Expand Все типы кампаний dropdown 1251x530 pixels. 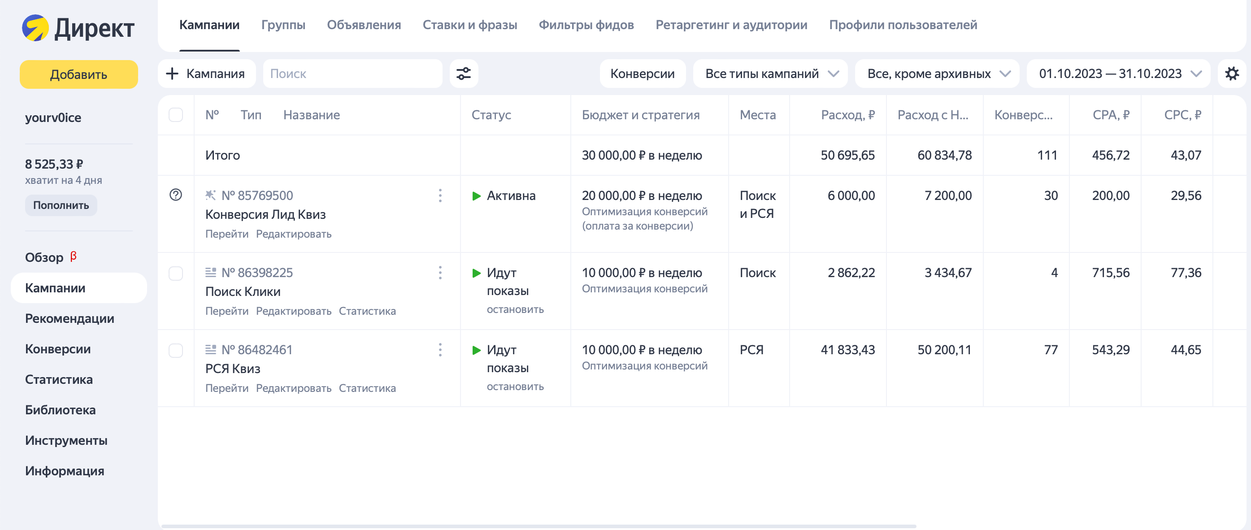point(770,74)
